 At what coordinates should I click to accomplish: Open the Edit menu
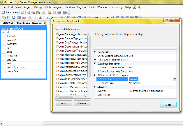tap(10, 7)
